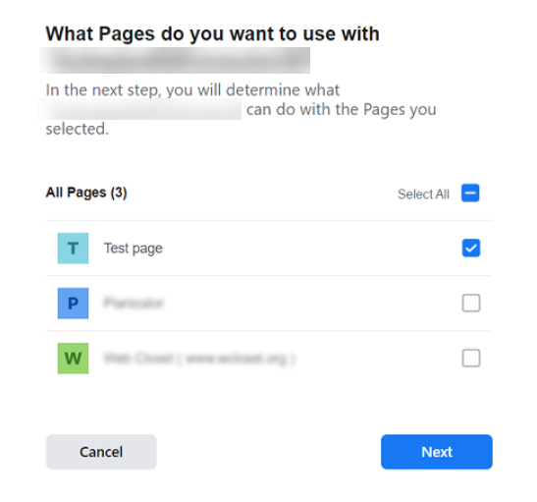The height and width of the screenshot is (502, 537).
Task: Click the green W page avatar
Action: click(x=73, y=359)
